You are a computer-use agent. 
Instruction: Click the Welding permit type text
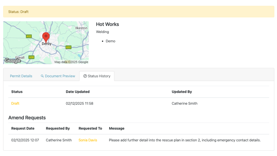[102, 32]
